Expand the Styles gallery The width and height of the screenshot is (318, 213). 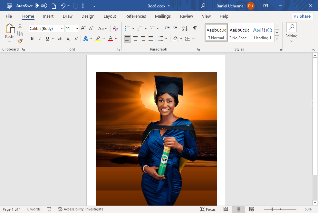277,39
